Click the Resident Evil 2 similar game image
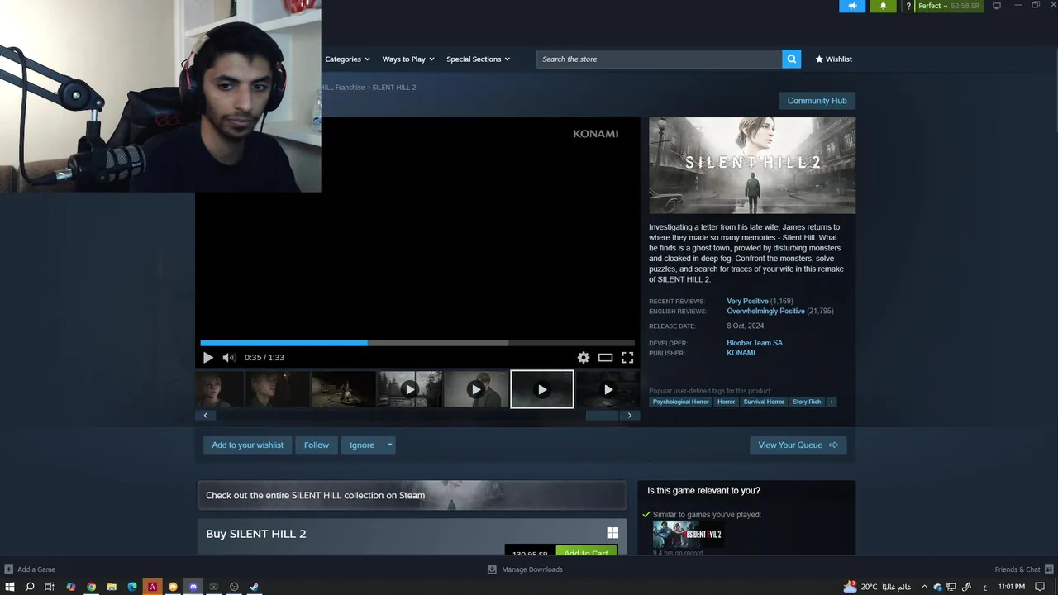 coord(688,535)
